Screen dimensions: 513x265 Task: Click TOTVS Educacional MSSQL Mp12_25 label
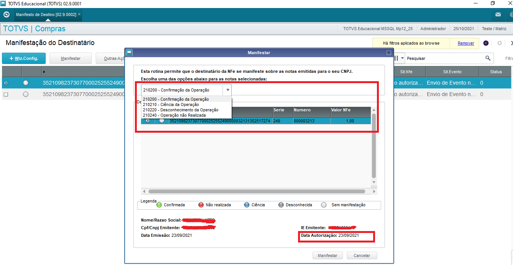coord(378,29)
